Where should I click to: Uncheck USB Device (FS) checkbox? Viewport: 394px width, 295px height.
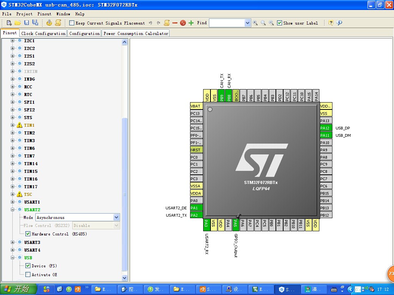point(28,266)
